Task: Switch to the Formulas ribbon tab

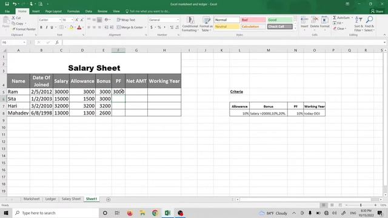Action: pos(73,12)
